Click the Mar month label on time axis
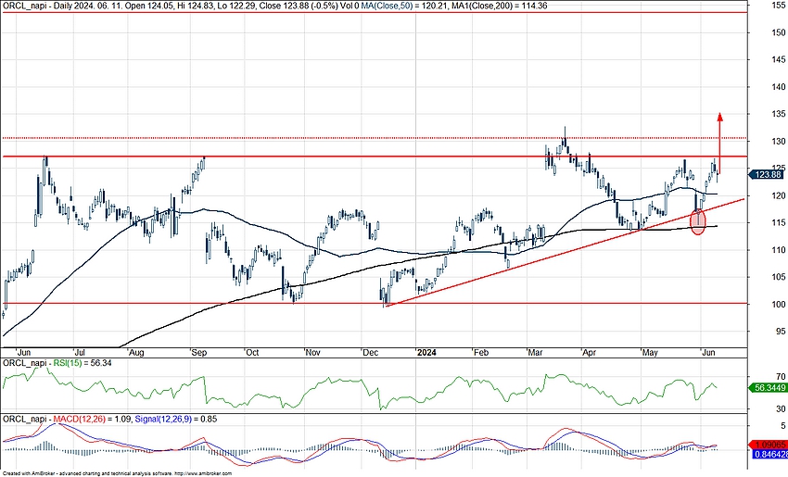The height and width of the screenshot is (477, 788). (x=535, y=353)
